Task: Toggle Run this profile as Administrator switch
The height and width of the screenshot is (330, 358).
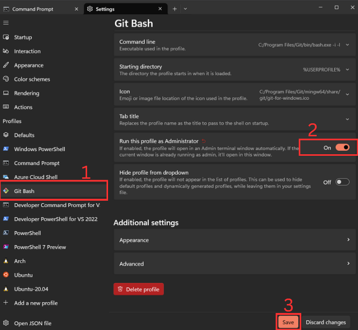Action: click(x=343, y=147)
